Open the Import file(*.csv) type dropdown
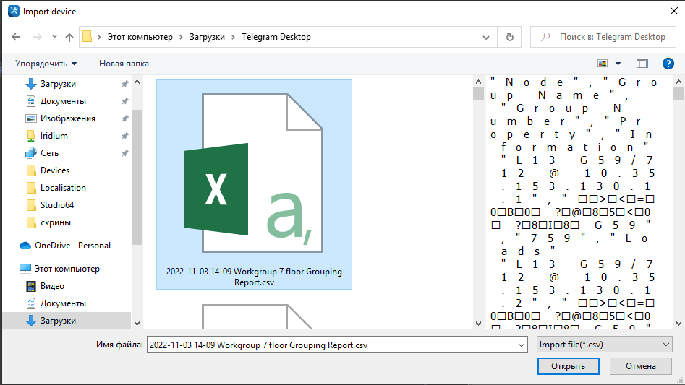Viewport: 685px width, 385px height. coord(605,345)
